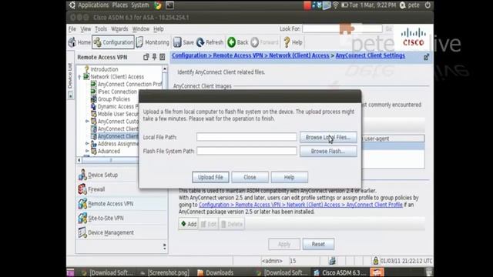The image size is (493, 277).
Task: Click the navigation pane expand chevron
Action: pyautogui.click(x=164, y=246)
